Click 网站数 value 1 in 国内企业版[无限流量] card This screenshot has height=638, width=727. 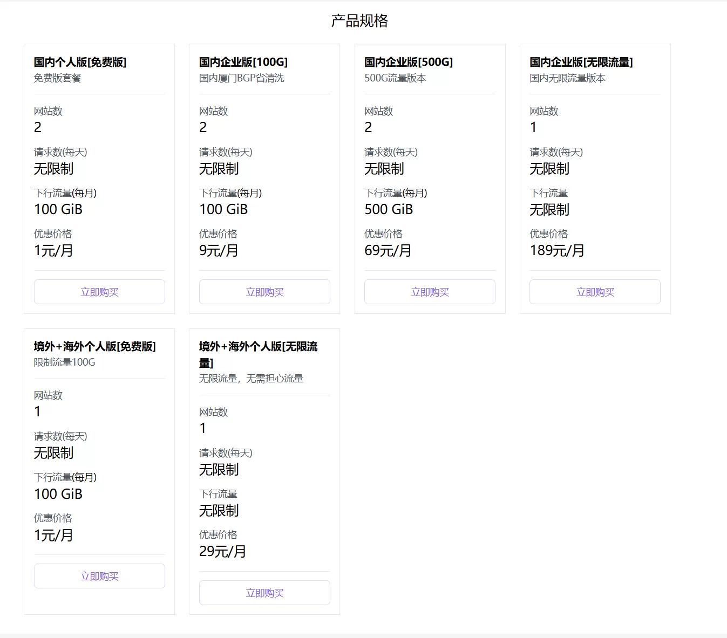click(533, 127)
